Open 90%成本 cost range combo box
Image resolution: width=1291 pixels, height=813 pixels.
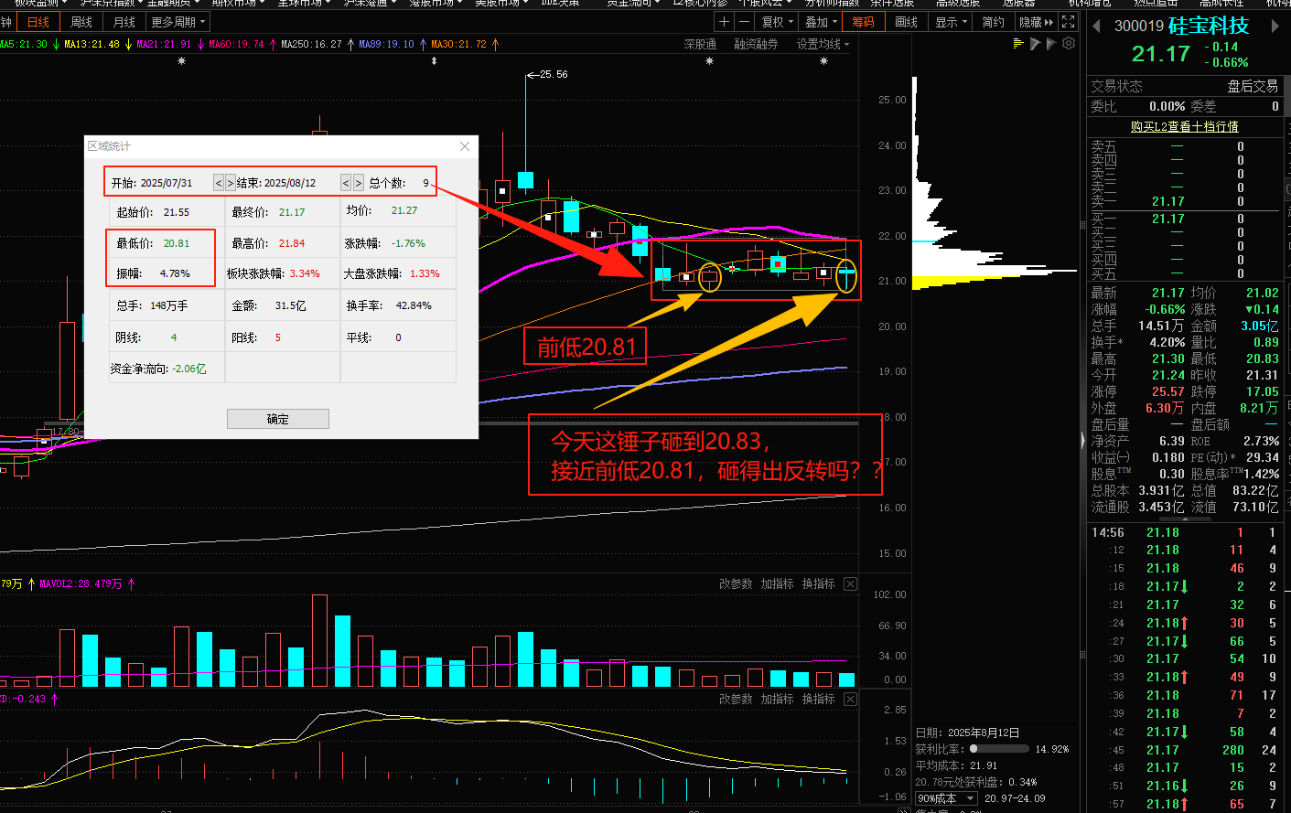click(x=946, y=798)
